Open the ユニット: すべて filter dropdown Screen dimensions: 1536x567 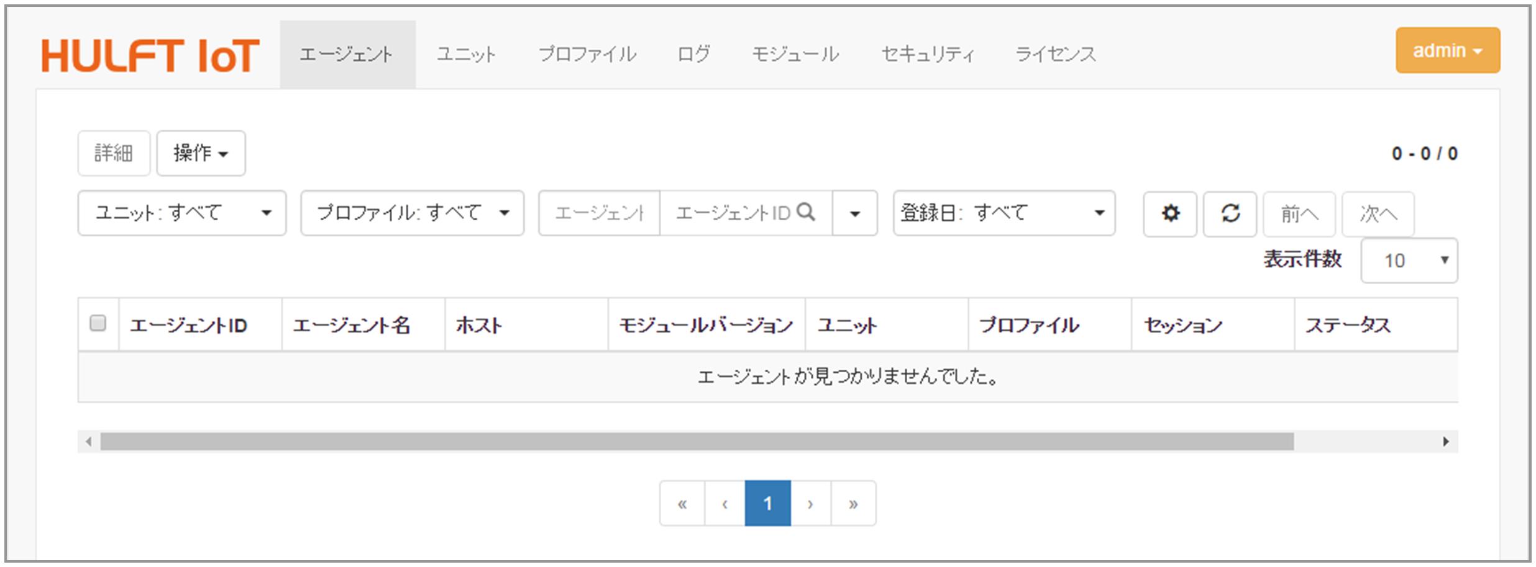(x=182, y=213)
